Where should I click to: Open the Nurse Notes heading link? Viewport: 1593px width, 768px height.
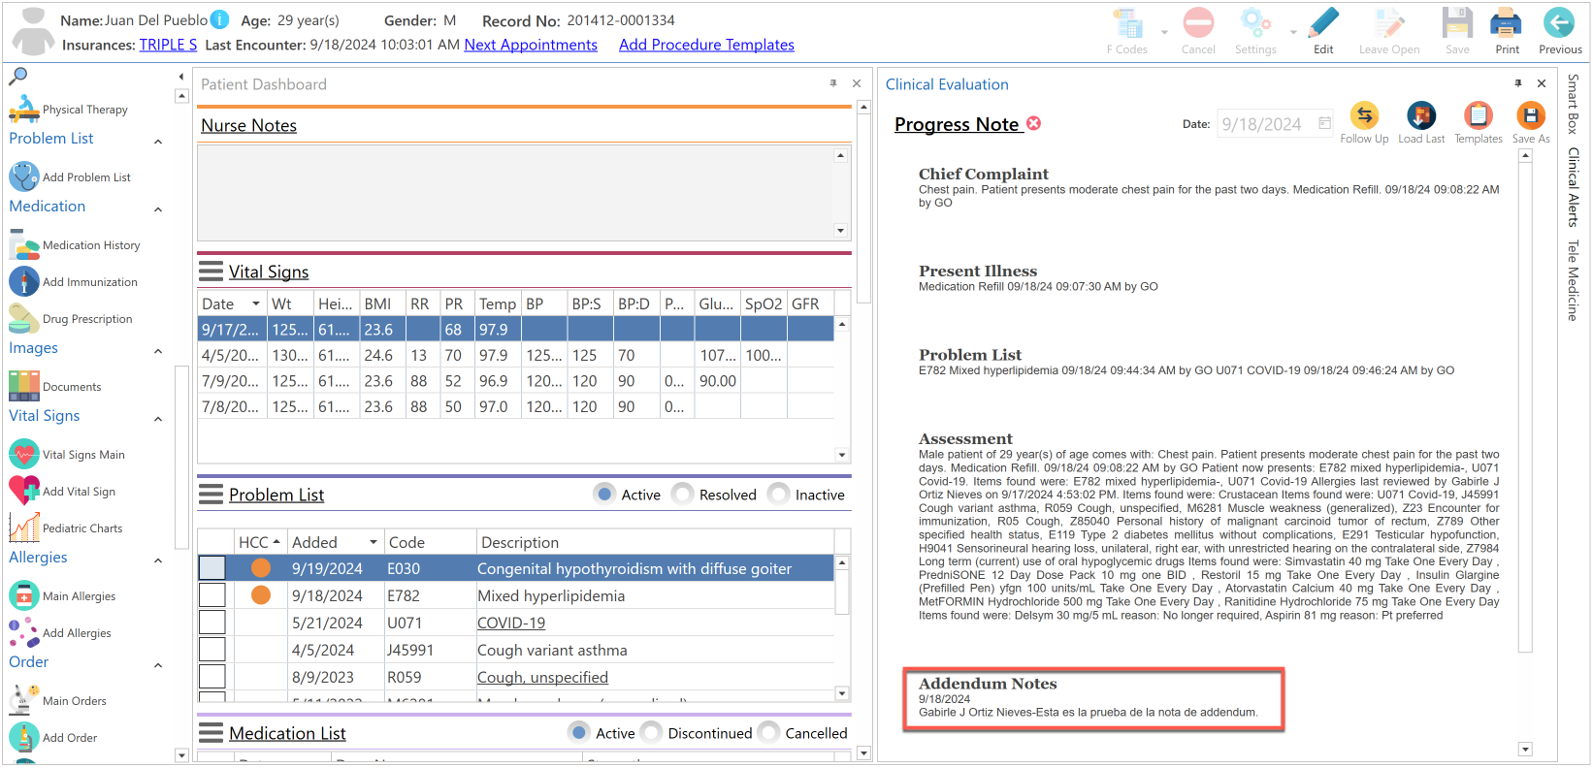[x=248, y=125]
